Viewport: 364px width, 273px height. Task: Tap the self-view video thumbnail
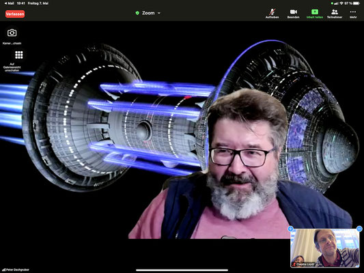pyautogui.click(x=325, y=248)
